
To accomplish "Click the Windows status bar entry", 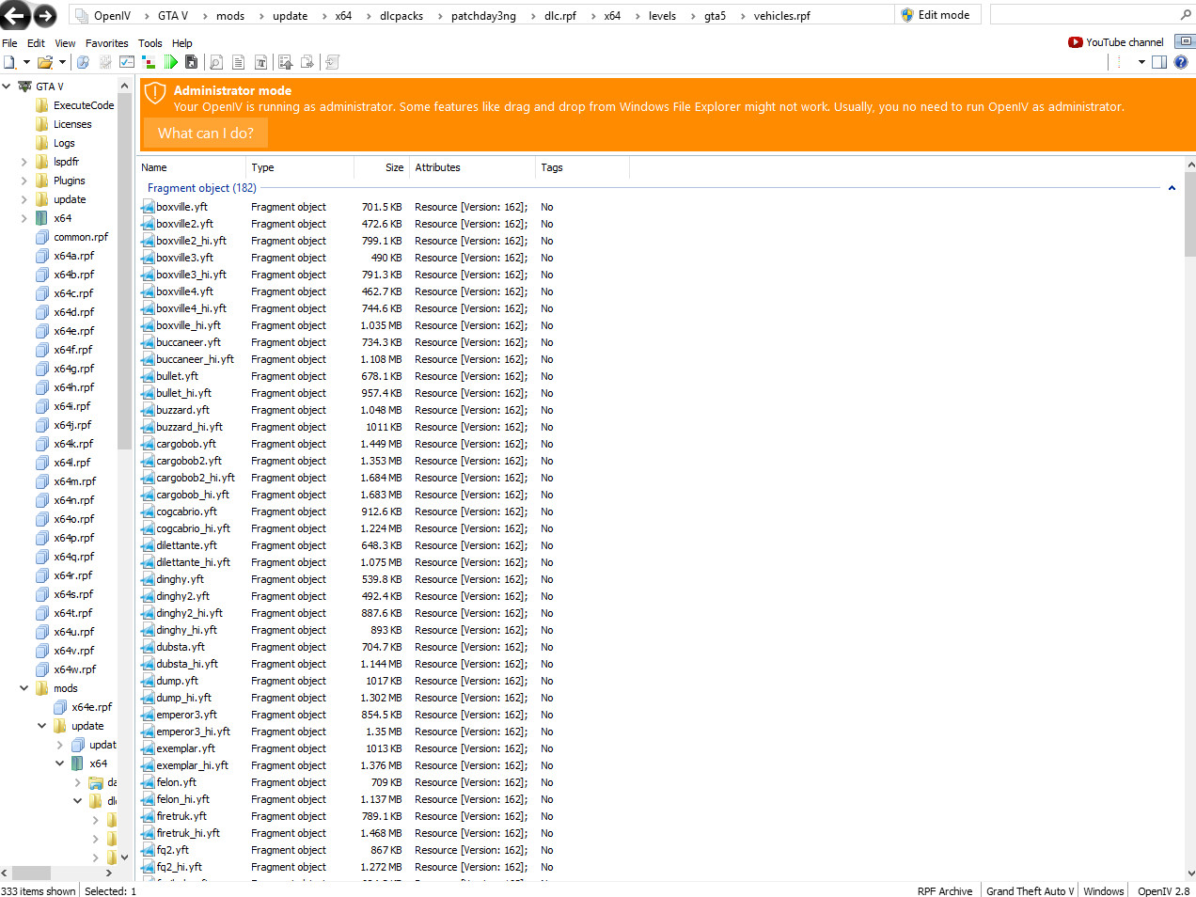I will pos(1103,891).
